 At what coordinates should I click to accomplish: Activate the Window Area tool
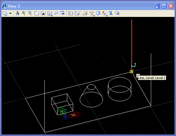37,13
